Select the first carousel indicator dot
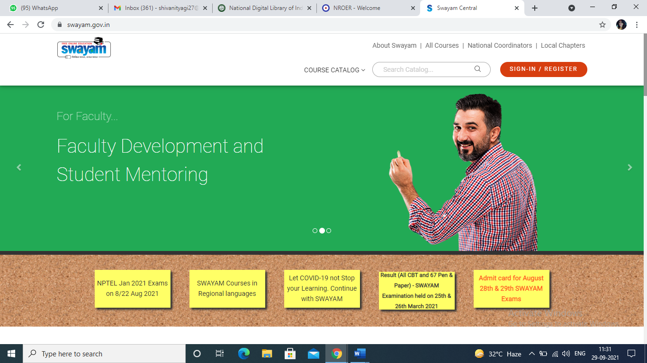 tap(315, 231)
